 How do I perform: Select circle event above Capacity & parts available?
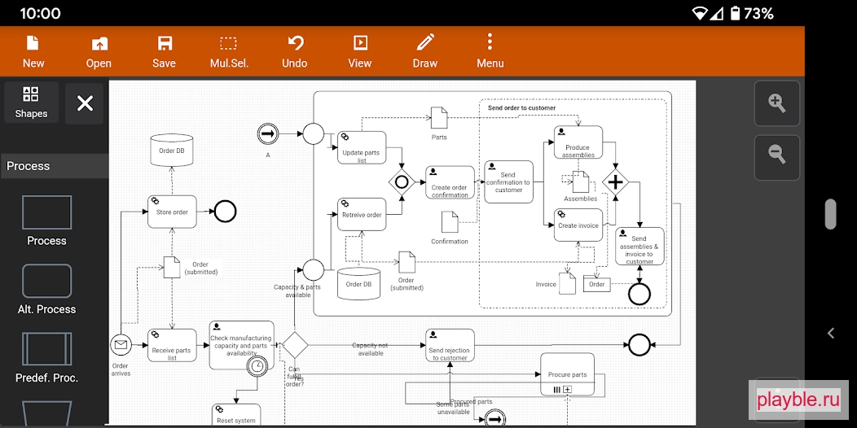(x=313, y=269)
